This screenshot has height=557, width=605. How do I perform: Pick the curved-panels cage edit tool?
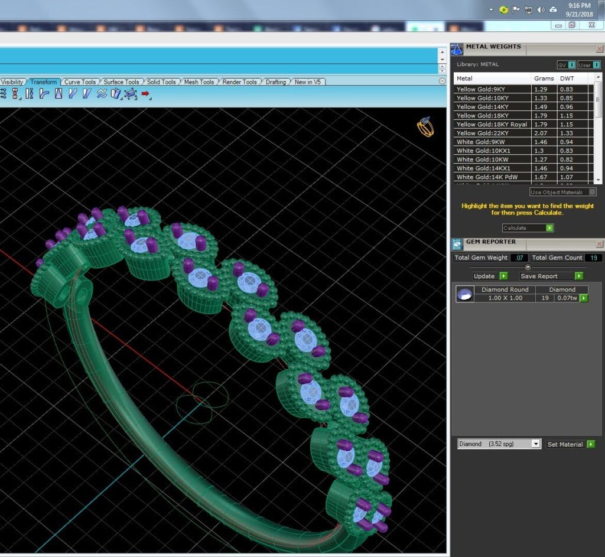(x=116, y=94)
